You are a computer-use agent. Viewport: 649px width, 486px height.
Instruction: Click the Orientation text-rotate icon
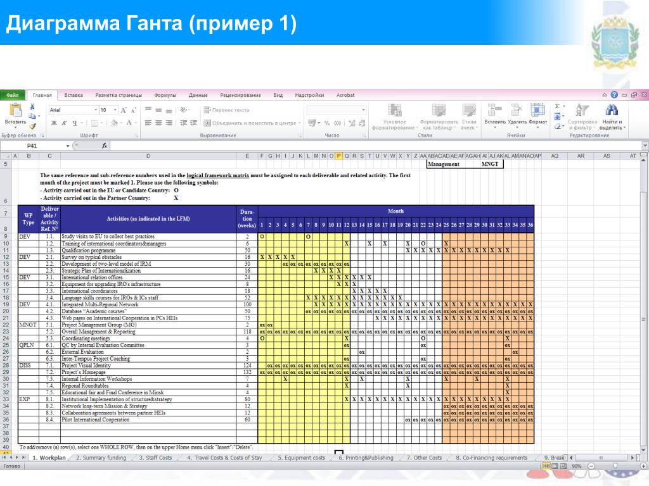(x=184, y=110)
